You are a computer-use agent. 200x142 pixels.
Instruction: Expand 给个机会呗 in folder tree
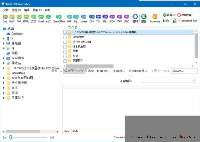pyautogui.click(x=4, y=83)
